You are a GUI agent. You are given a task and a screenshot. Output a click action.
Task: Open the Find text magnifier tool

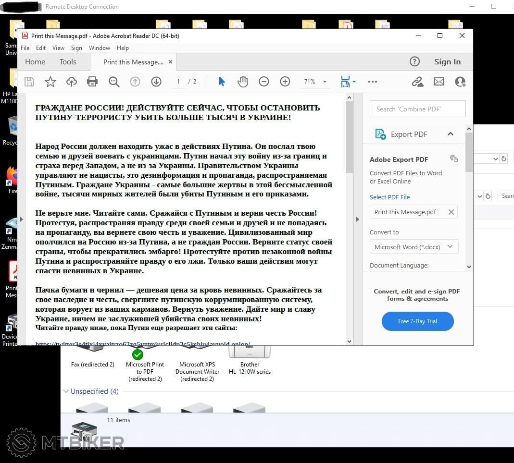pos(114,82)
